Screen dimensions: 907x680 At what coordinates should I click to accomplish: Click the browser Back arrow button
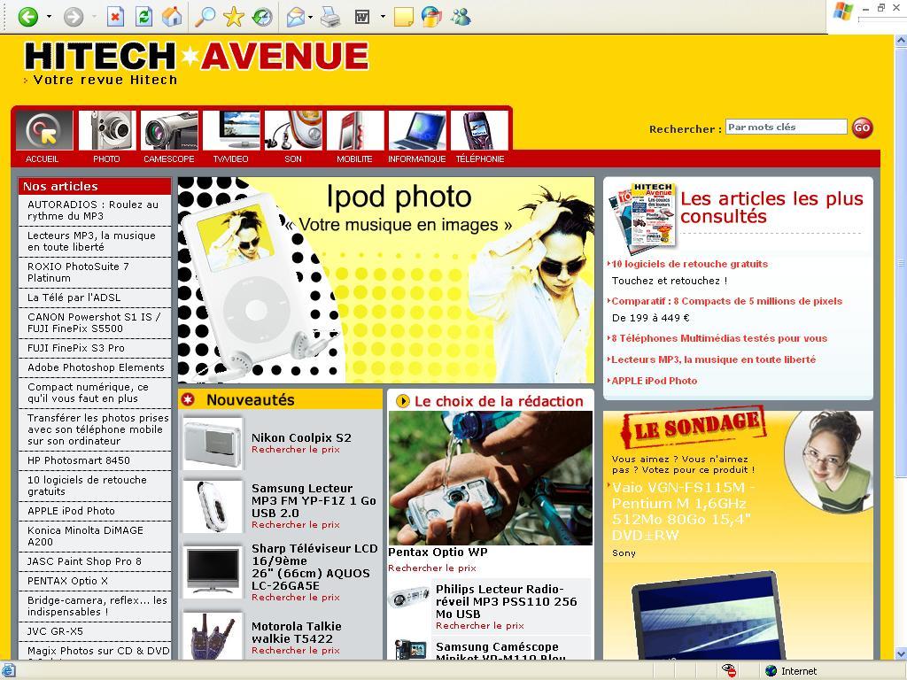click(x=27, y=17)
